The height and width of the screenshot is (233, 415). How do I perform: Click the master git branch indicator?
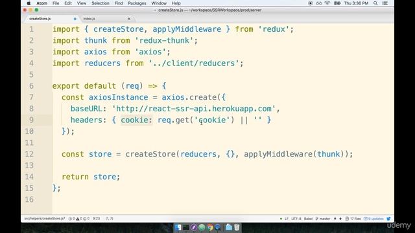[323, 219]
